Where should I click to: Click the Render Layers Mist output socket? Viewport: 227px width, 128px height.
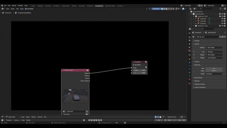tap(89, 78)
